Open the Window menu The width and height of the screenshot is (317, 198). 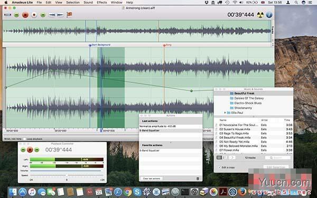point(117,3)
